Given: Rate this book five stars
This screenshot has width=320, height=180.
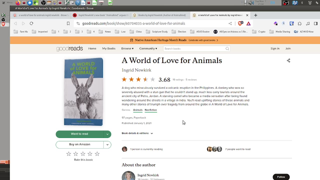Looking at the screenshot, I should click(x=97, y=154).
